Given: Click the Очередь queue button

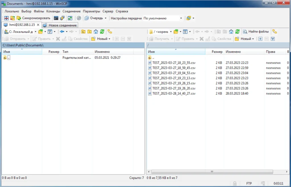Looking at the screenshot, I should [x=93, y=18].
